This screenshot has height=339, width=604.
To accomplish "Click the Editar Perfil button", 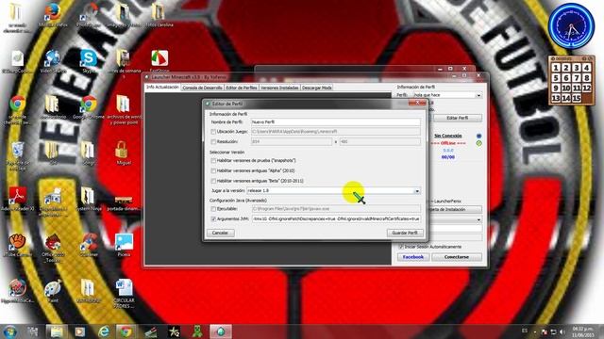I will [458, 118].
